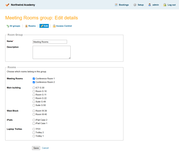Viewport: 179px width, 153px height.
Task: Click the Rooms door icon
Action: pos(26,26)
